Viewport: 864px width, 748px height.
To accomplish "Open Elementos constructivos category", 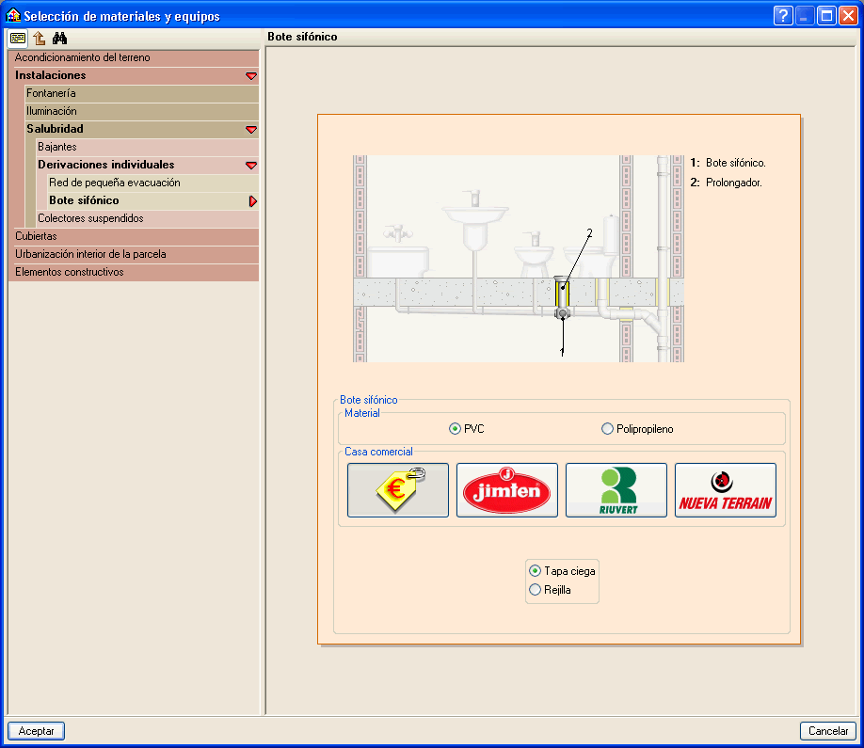I will tap(134, 272).
